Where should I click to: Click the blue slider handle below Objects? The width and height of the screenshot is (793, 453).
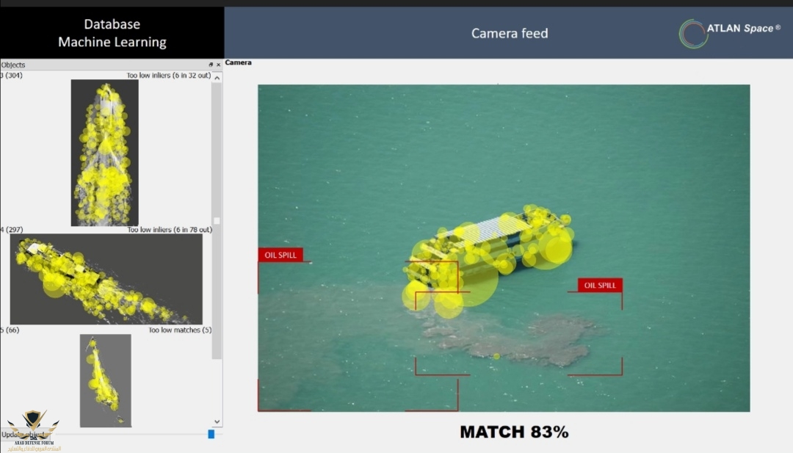211,434
